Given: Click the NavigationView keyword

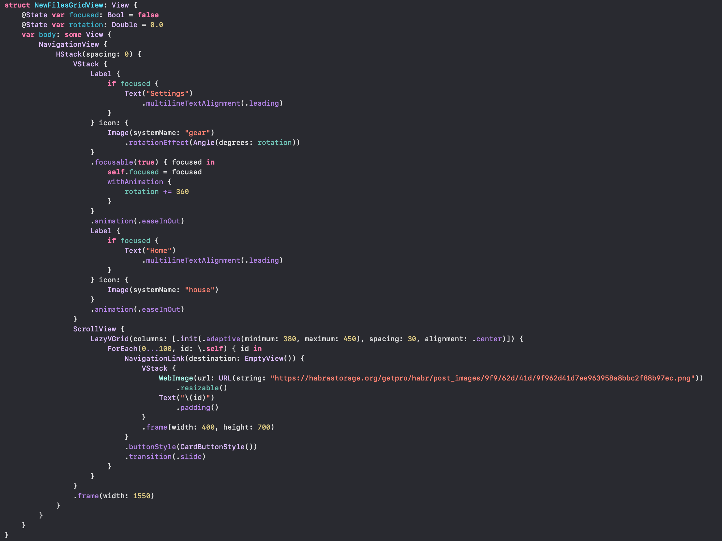Looking at the screenshot, I should point(69,44).
